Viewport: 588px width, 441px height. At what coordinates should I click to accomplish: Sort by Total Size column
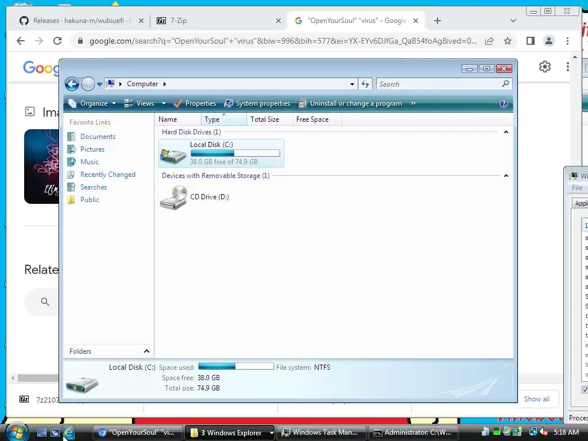pyautogui.click(x=270, y=119)
